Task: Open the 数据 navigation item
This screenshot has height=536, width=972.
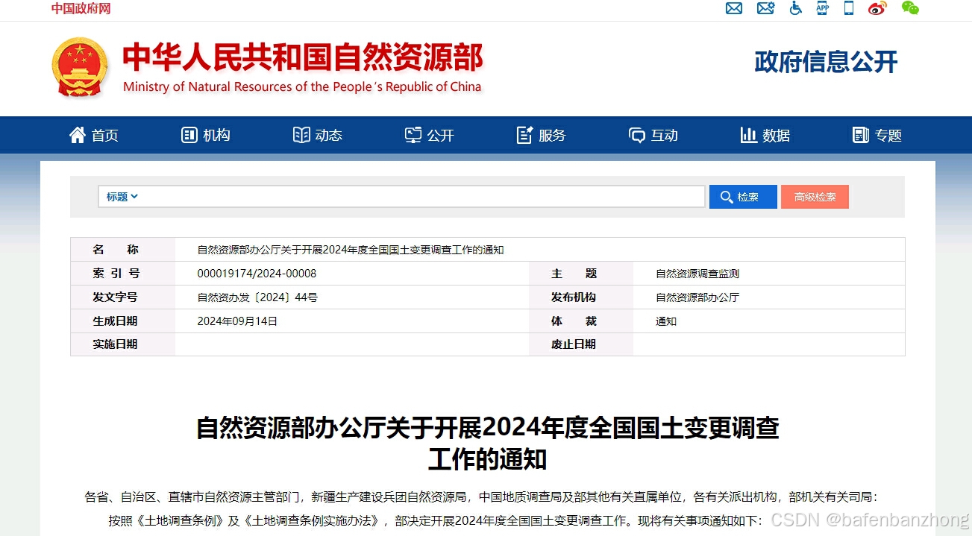Action: (777, 135)
